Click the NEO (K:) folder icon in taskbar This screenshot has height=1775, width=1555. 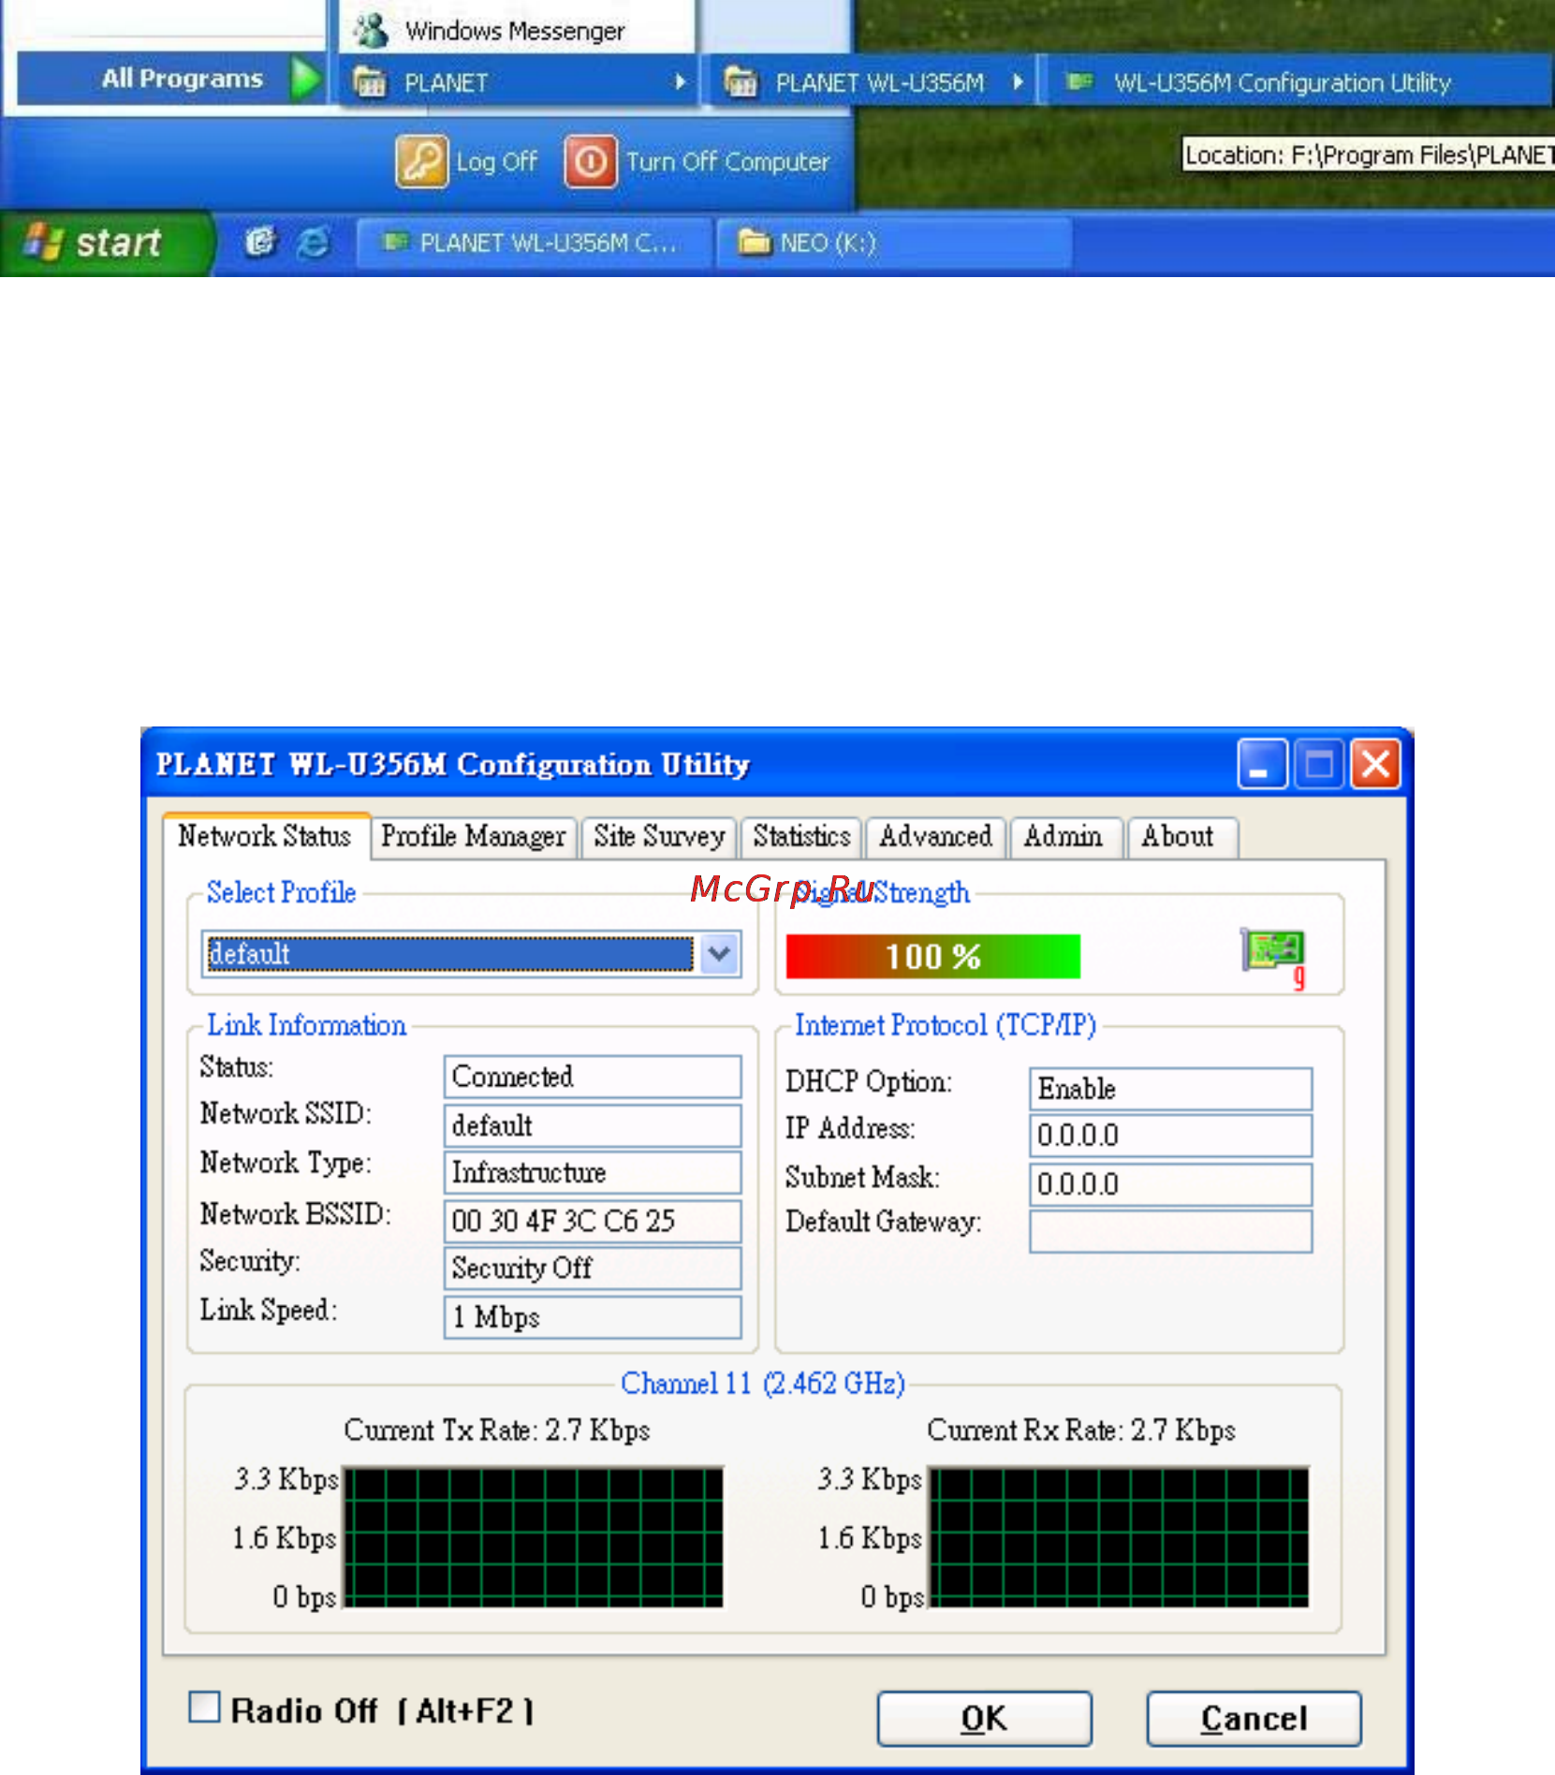click(754, 242)
